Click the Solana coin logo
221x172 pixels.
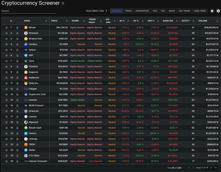point(26,50)
